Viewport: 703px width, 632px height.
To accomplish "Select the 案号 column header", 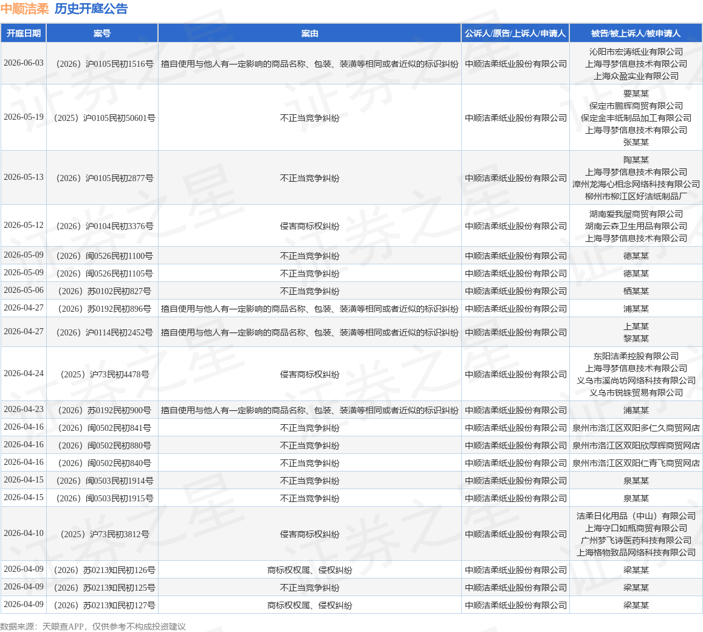I will [102, 33].
